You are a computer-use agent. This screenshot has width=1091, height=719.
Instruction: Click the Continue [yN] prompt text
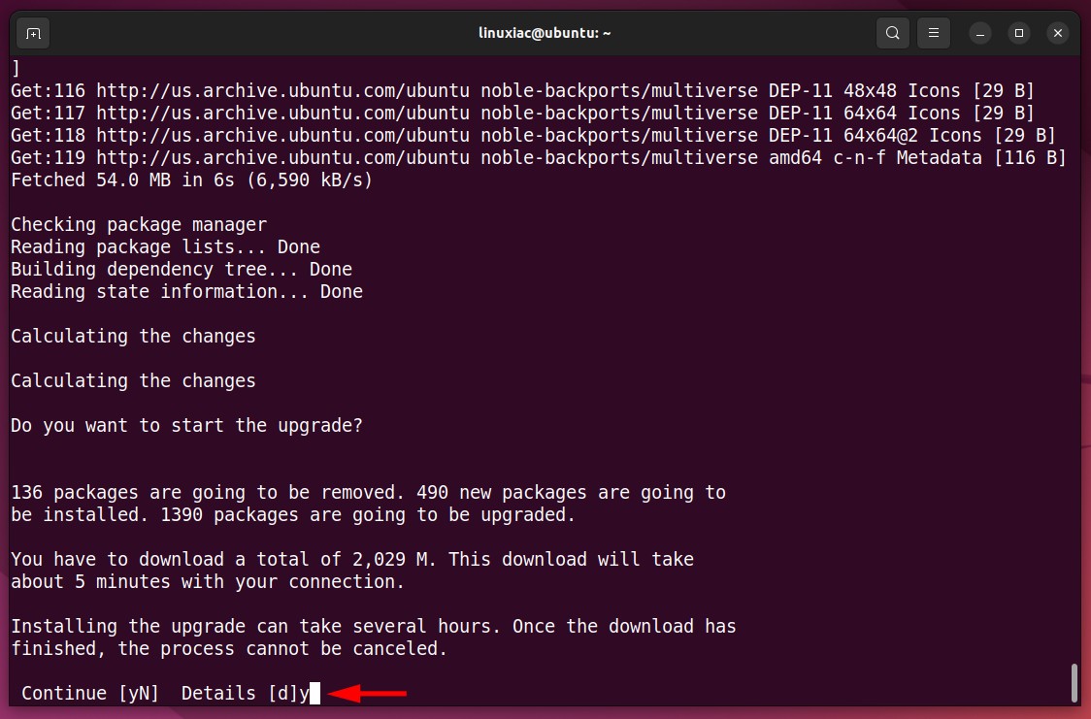tap(90, 693)
